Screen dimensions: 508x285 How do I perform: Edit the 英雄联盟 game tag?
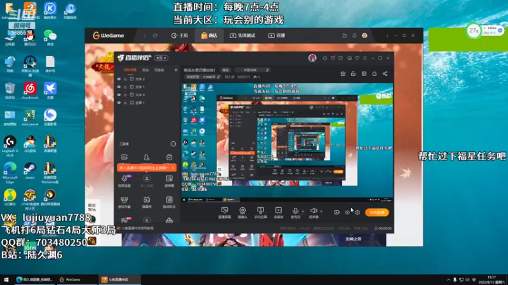tap(203, 77)
